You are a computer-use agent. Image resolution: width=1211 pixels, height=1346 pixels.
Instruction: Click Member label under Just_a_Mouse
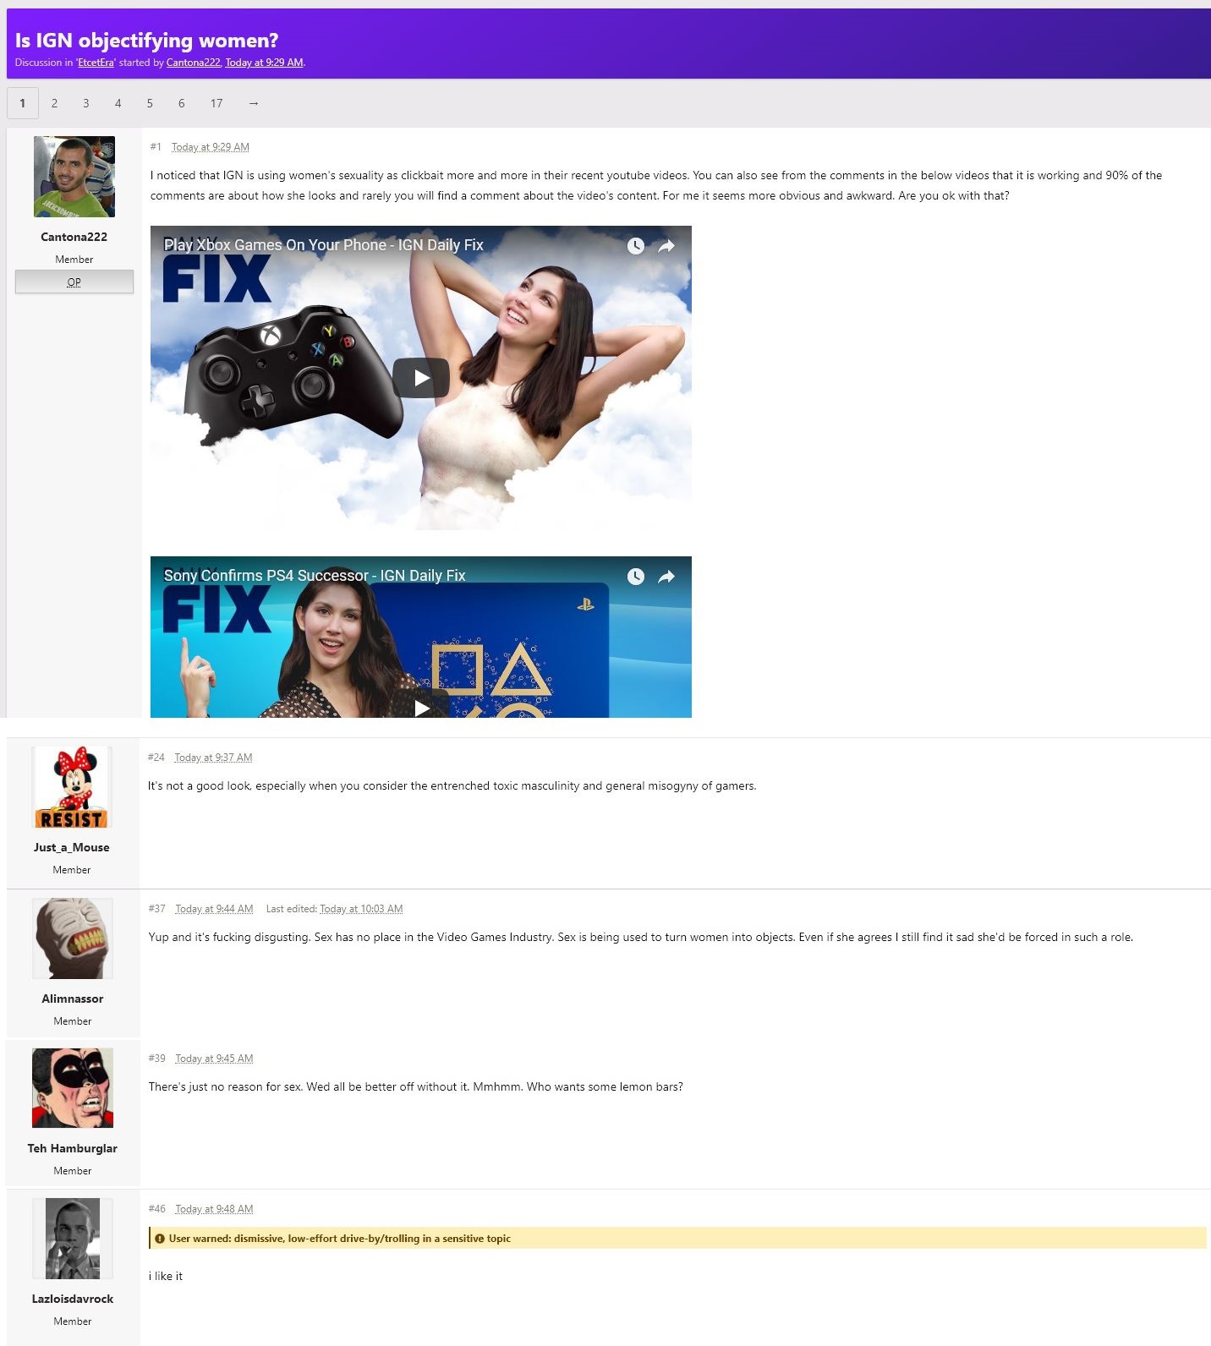[x=72, y=870]
